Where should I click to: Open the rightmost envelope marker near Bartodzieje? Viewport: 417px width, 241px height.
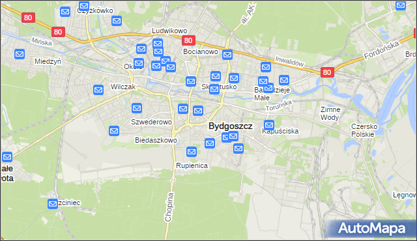pos(284,80)
